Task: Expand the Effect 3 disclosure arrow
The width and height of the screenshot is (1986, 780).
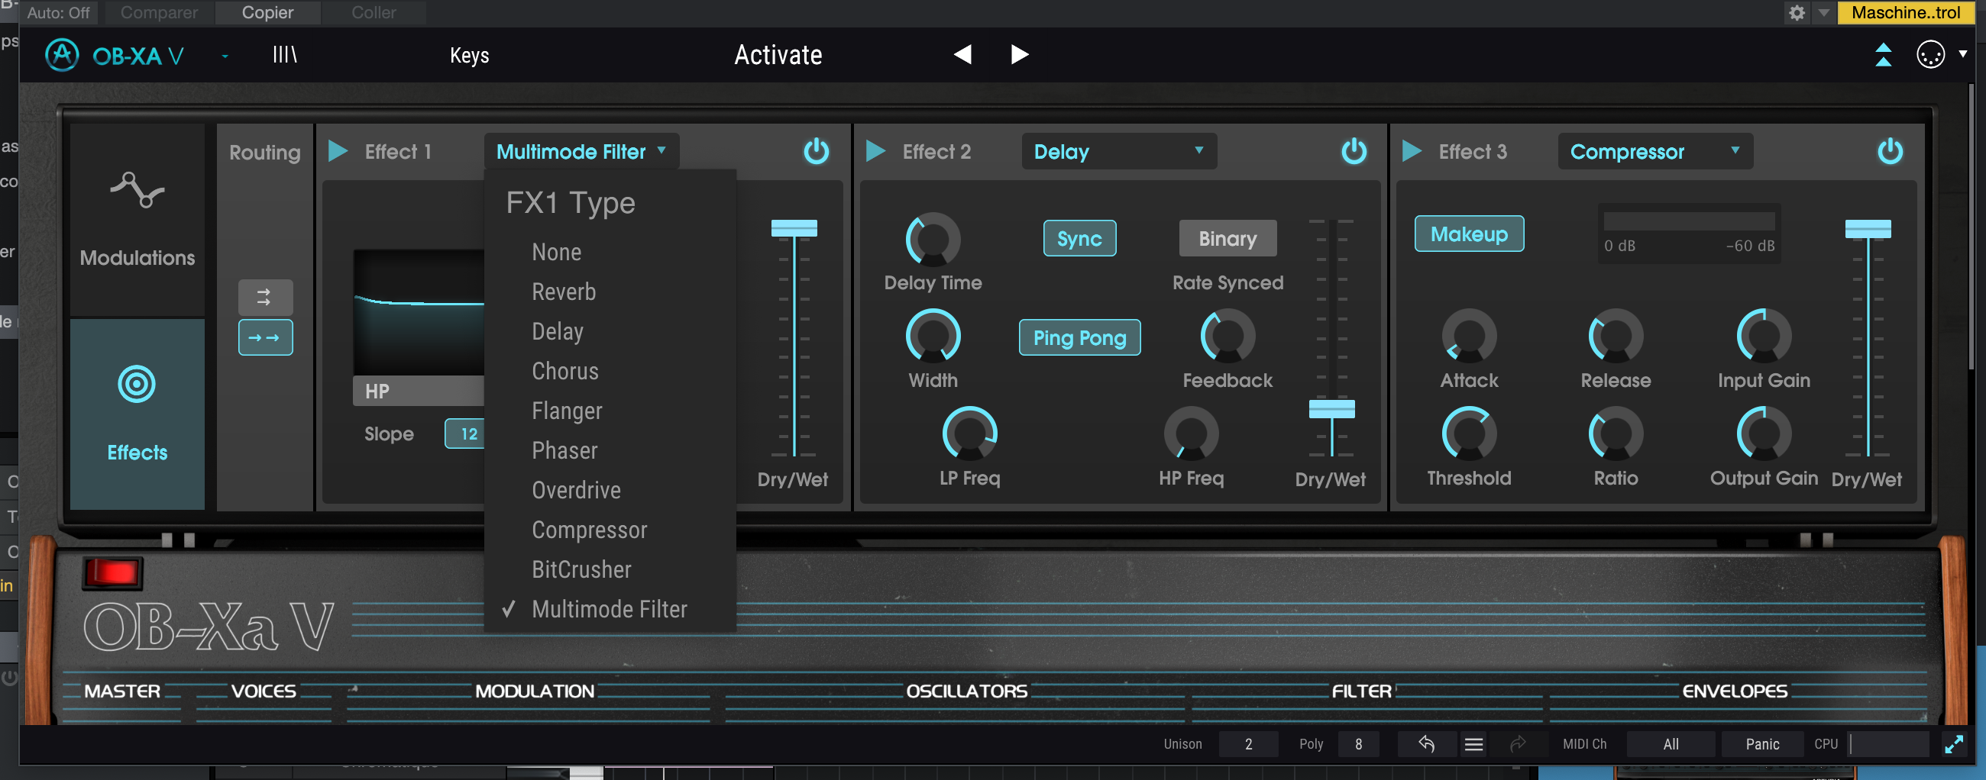Action: tap(1411, 152)
